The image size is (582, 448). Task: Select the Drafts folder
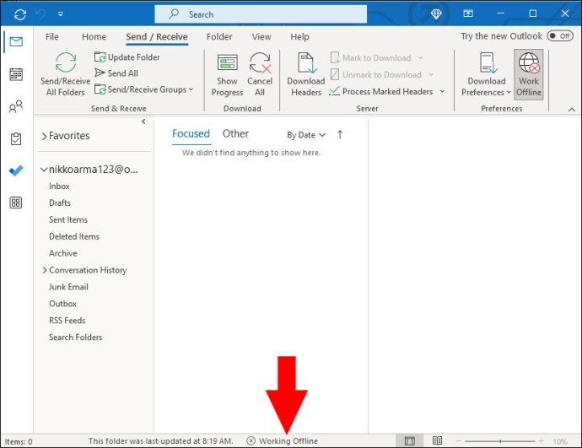[60, 202]
